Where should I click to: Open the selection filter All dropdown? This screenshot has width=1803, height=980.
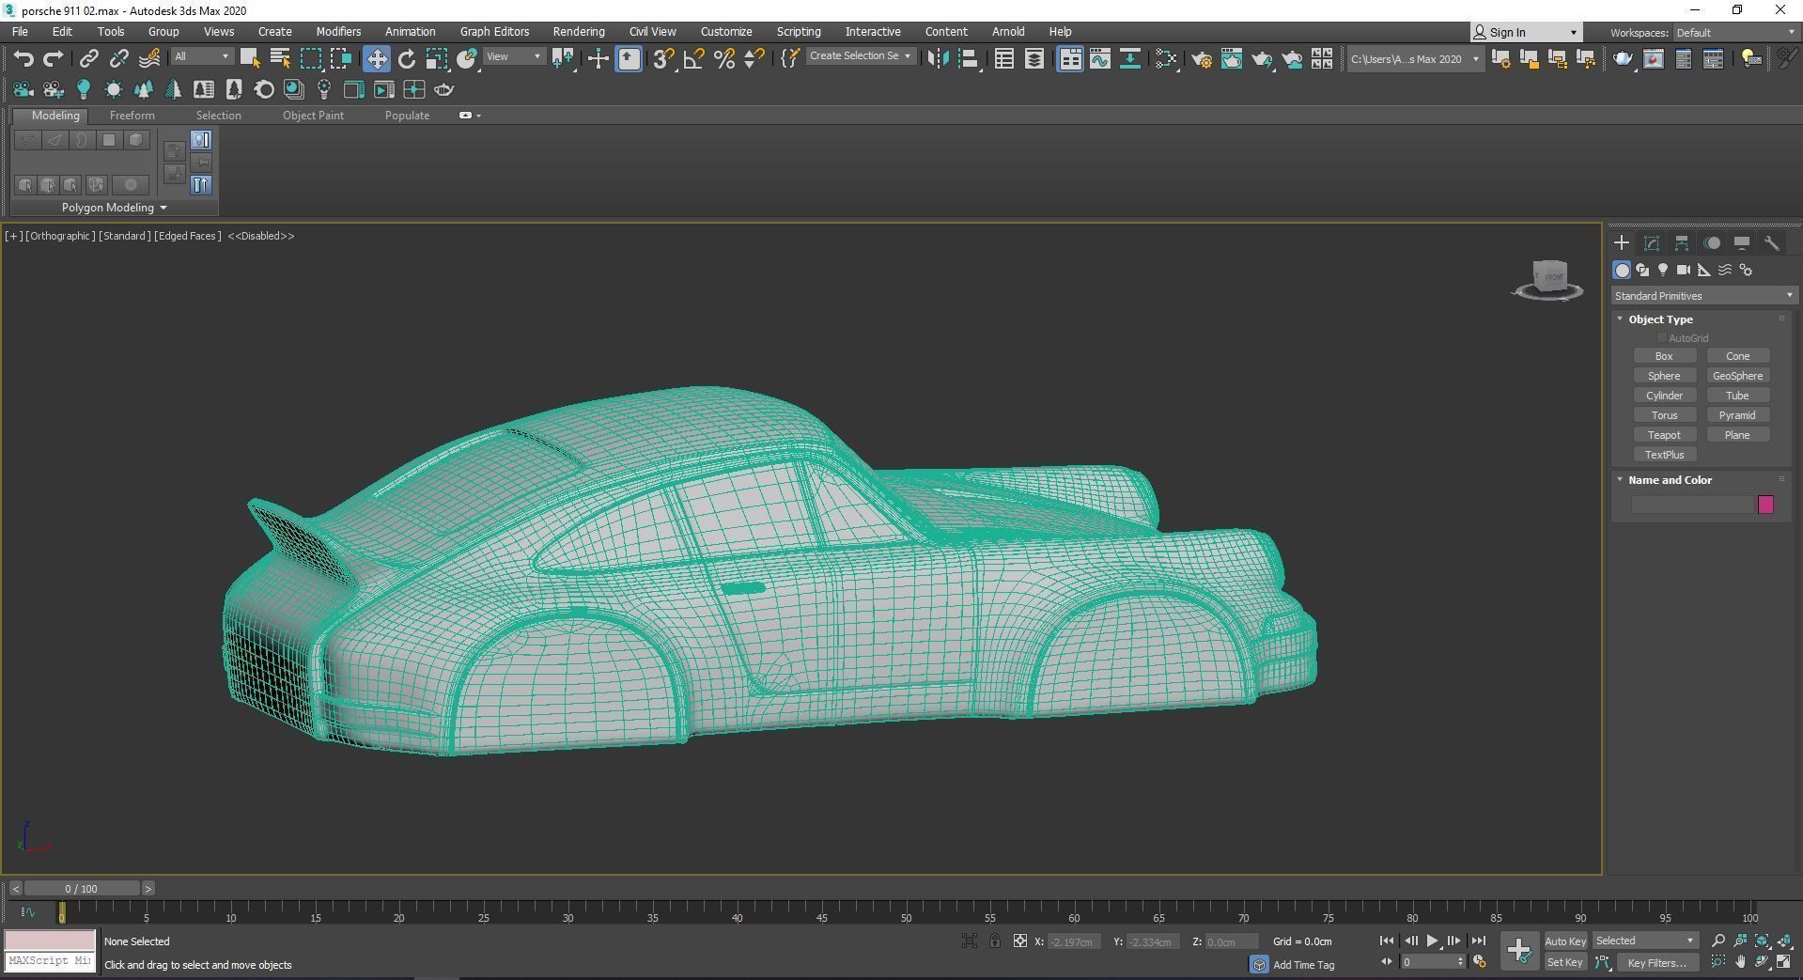point(202,56)
